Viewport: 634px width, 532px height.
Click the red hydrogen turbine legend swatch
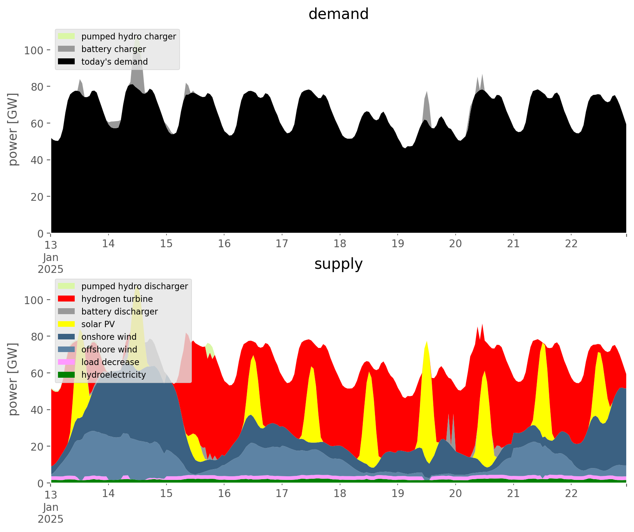pos(67,299)
